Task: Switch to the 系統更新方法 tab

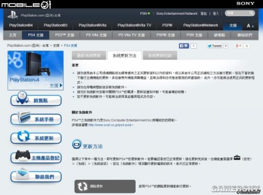Action: coord(125,56)
